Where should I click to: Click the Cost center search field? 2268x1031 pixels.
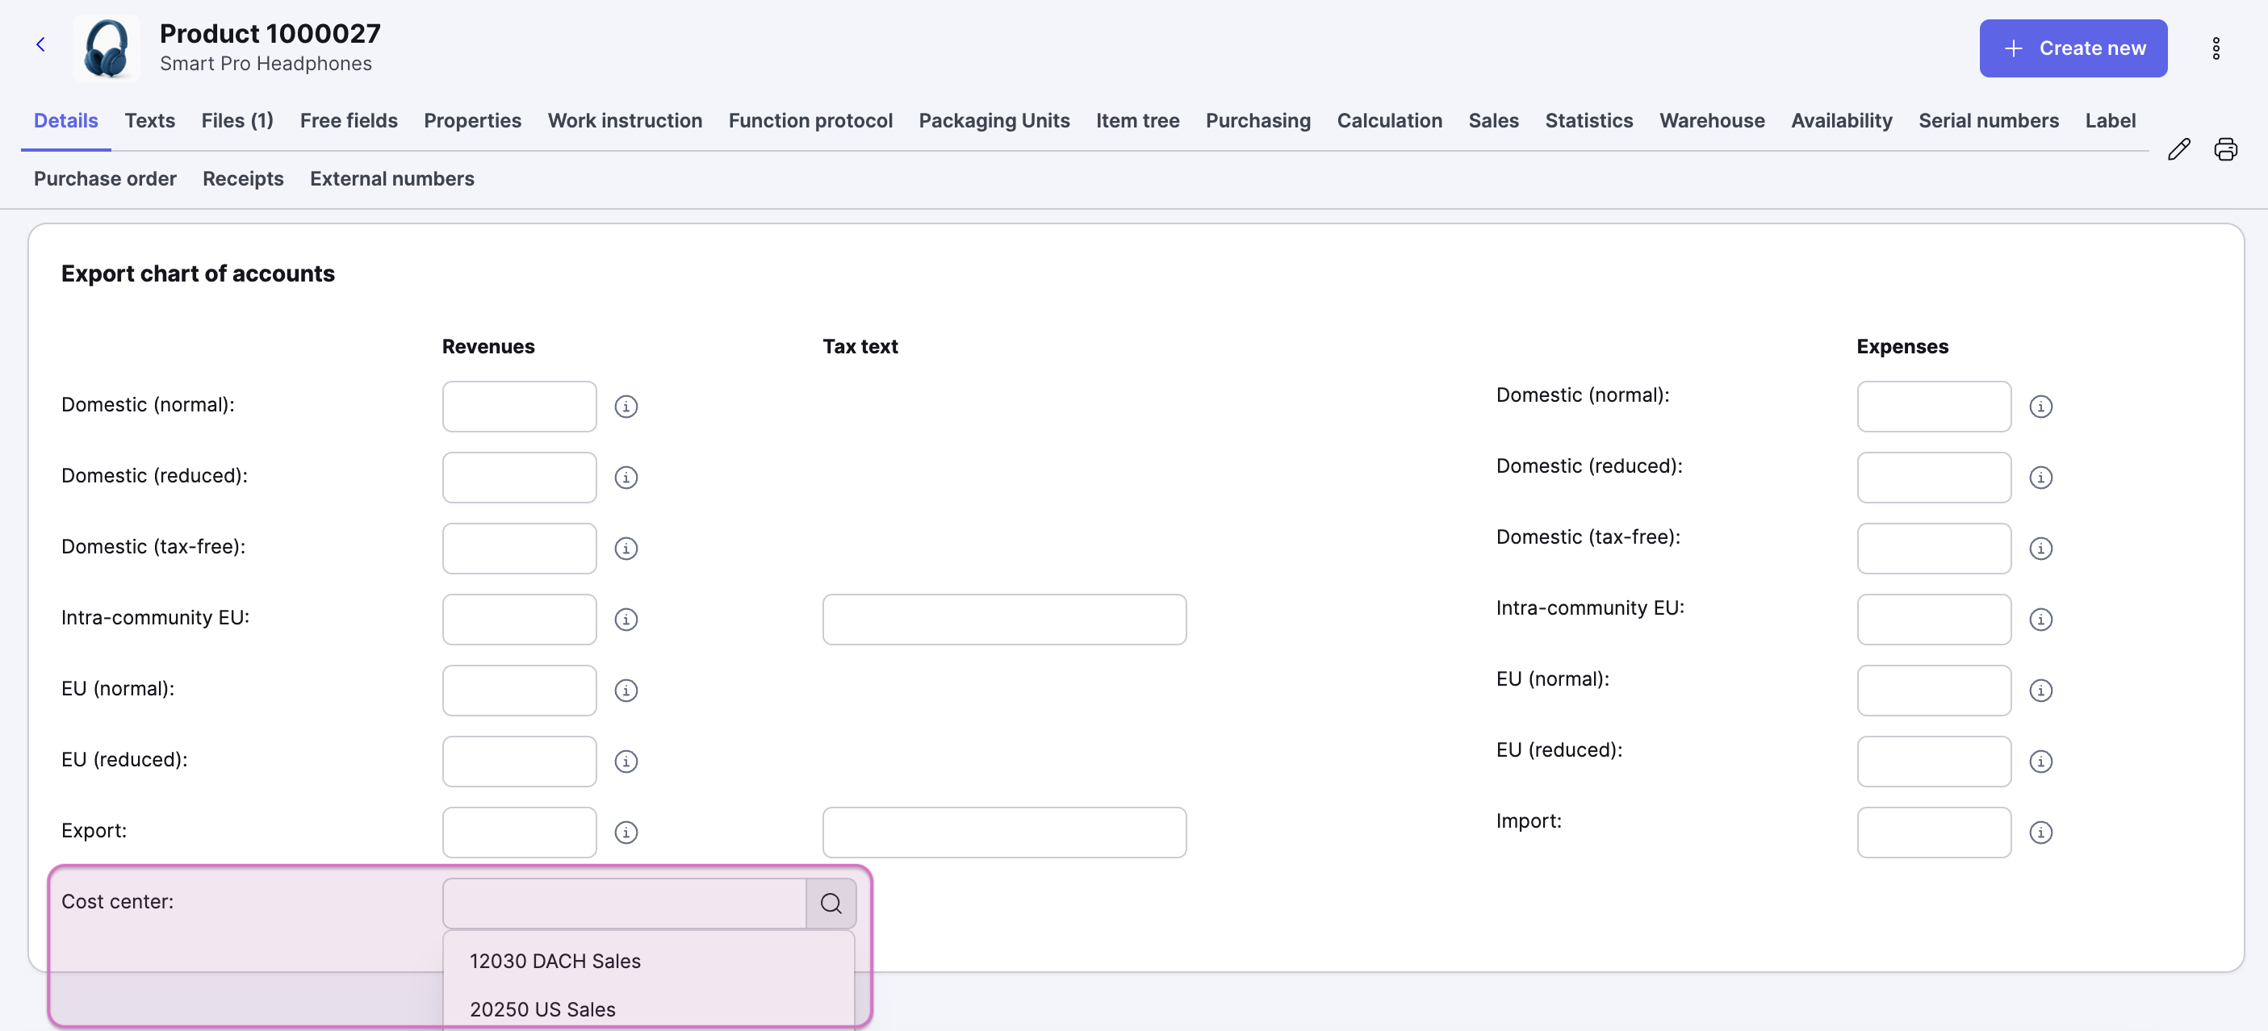624,904
